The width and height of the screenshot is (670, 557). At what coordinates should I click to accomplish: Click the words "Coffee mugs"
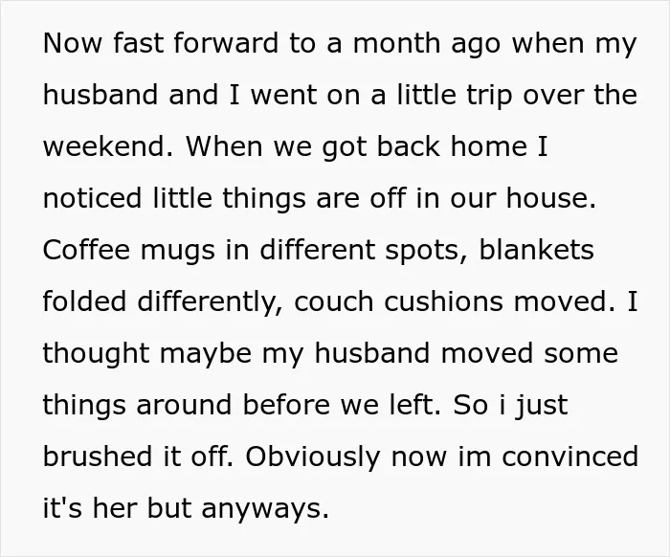pyautogui.click(x=128, y=251)
